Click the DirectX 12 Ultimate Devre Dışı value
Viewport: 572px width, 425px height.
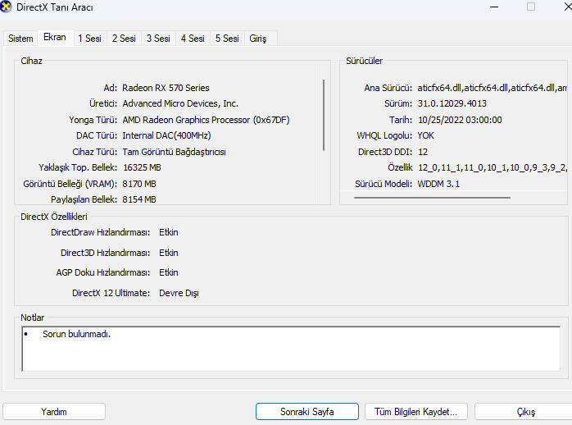(x=179, y=293)
